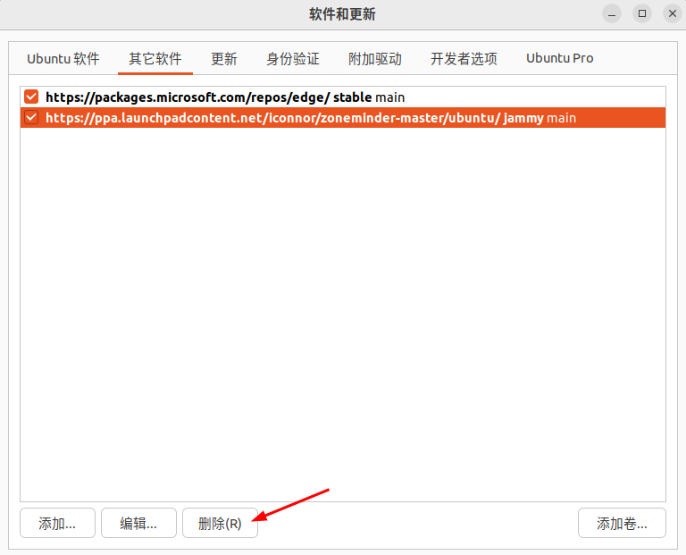This screenshot has width=686, height=555.
Task: Click the 编辑... button
Action: 138,523
